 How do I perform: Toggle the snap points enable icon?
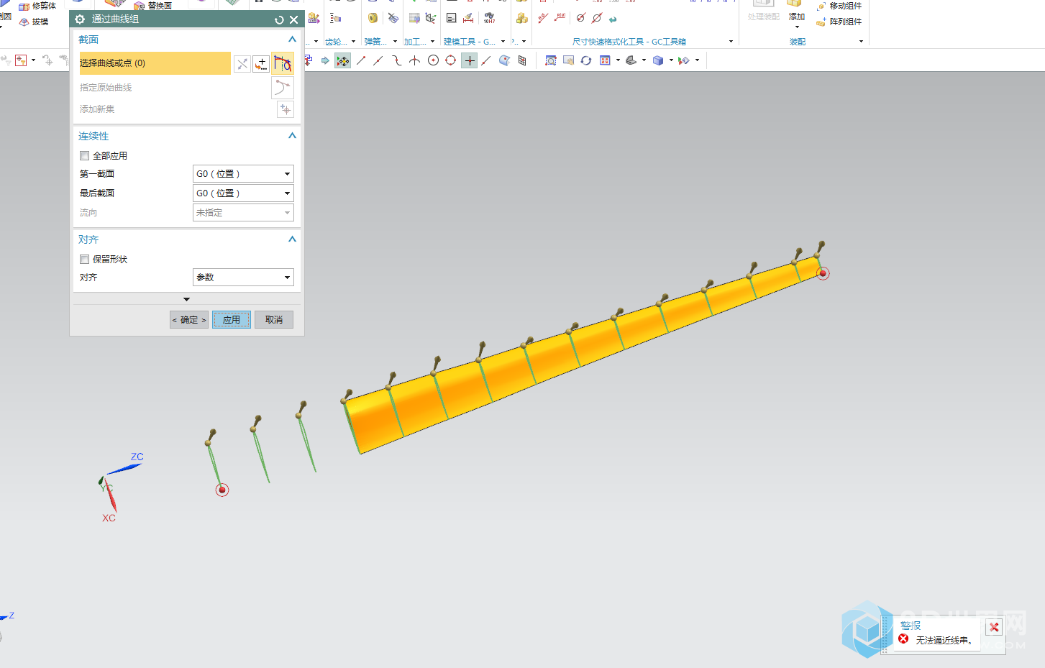click(x=342, y=61)
